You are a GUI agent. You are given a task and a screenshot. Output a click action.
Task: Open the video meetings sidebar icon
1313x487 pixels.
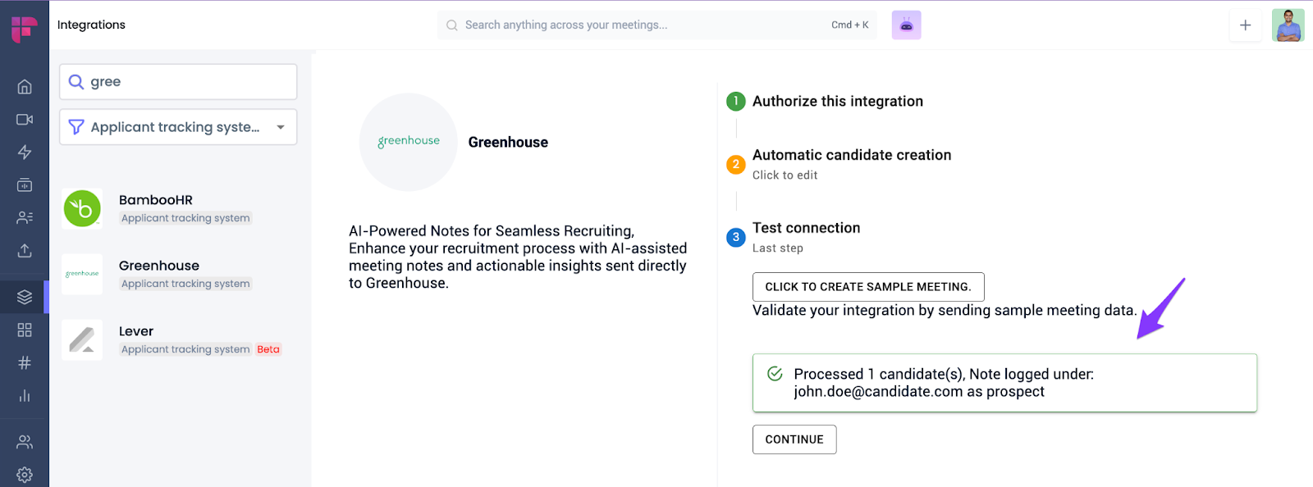(x=25, y=120)
